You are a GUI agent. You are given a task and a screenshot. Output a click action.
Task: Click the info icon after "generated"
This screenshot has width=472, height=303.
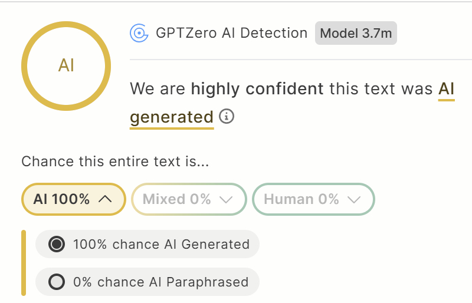[227, 117]
